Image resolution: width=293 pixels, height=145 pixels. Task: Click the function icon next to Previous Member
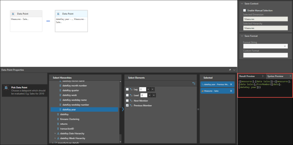[x=131, y=106]
